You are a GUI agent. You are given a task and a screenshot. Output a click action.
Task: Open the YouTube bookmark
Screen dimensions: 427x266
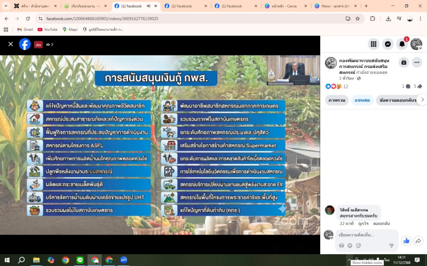tap(48, 29)
